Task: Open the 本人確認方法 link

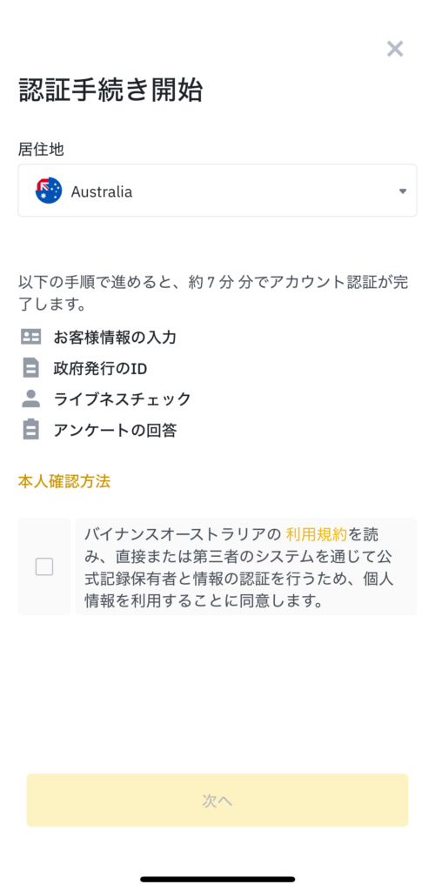Action: pos(64,482)
